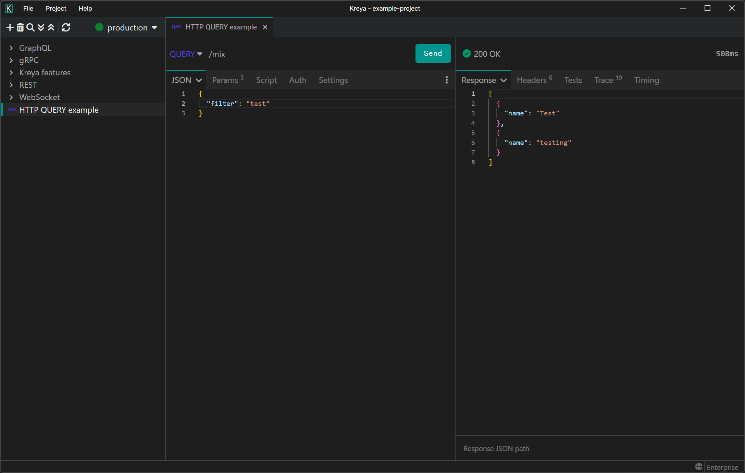Click the "filter": "test" line in request editor
Screen dimensions: 745x473
[x=238, y=103]
